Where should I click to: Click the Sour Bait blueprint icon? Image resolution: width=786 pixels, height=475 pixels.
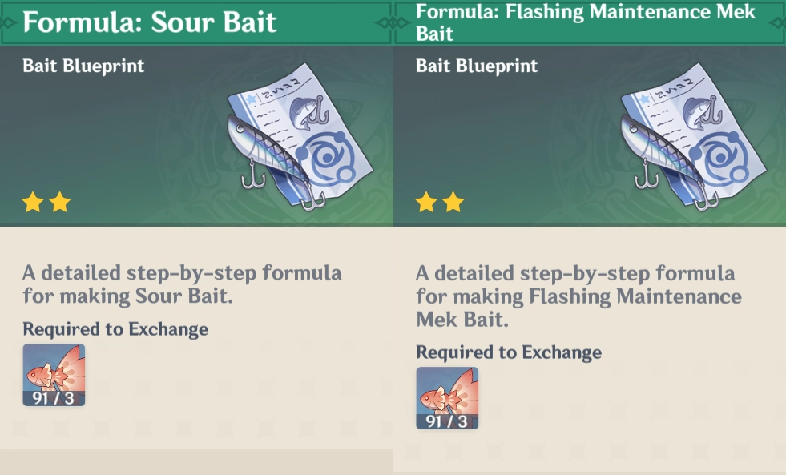(300, 136)
